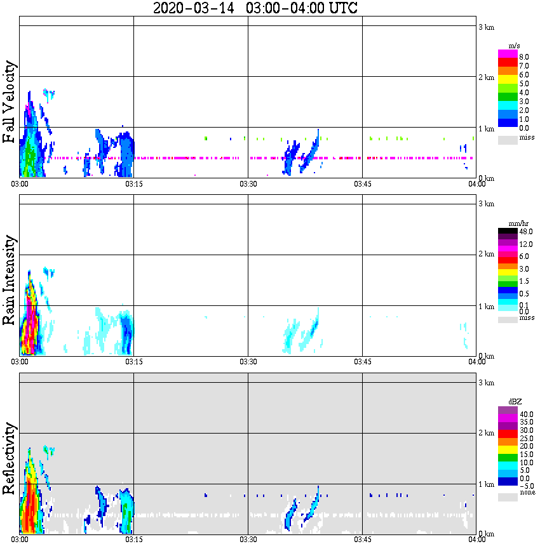Select the black 48.0 mm/hr legend swatch
The height and width of the screenshot is (551, 540).
[x=508, y=231]
